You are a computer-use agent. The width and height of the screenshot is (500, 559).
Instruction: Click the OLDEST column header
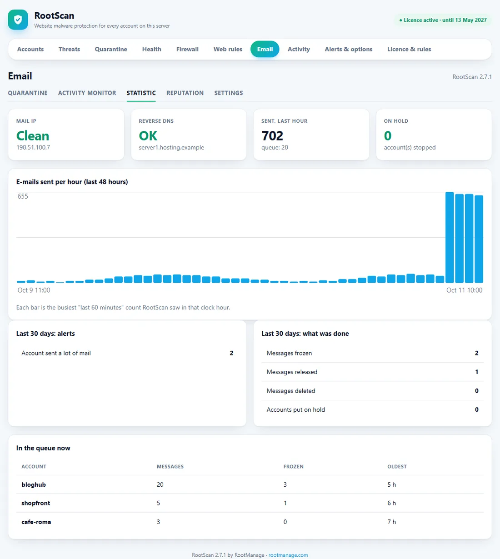tap(397, 467)
